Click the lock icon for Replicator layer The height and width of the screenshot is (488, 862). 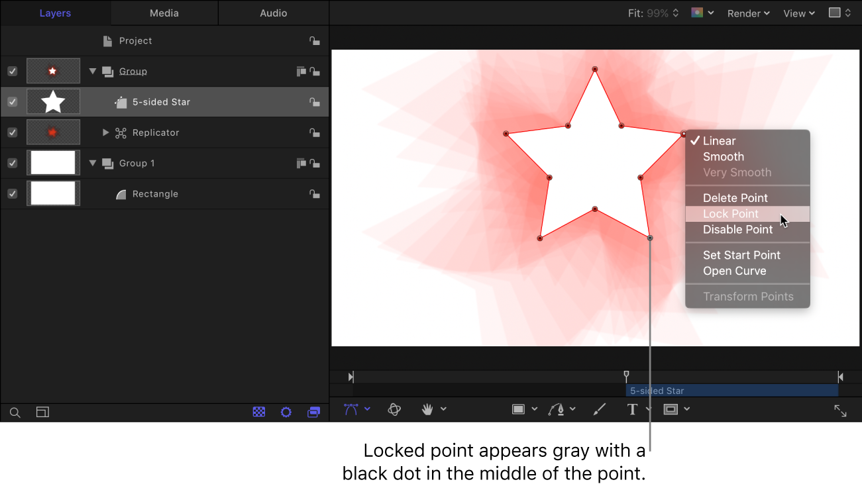point(315,133)
